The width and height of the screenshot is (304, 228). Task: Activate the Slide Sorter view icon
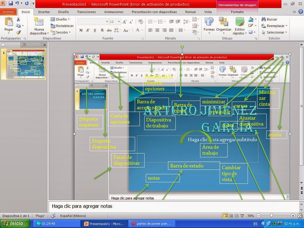click(231, 216)
